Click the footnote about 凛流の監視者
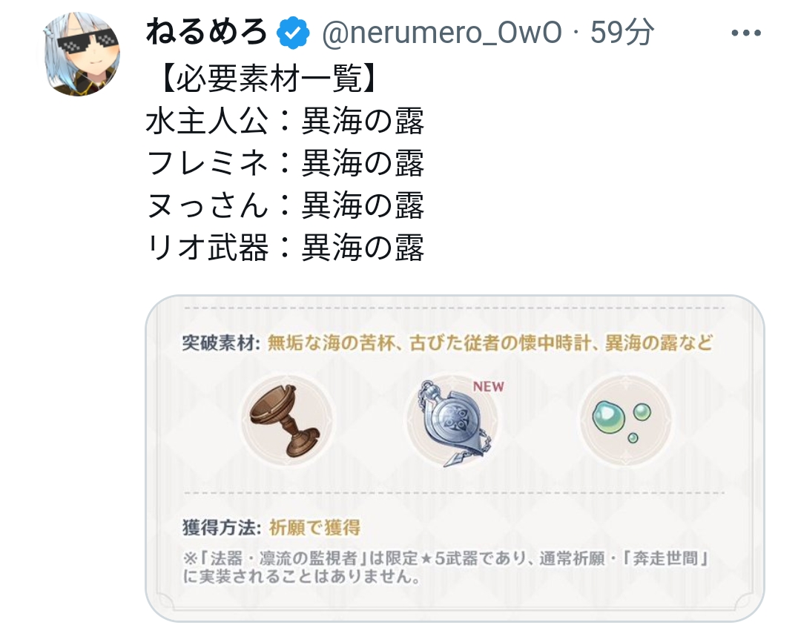 [446, 566]
